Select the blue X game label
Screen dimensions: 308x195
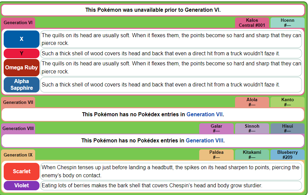tap(22, 39)
